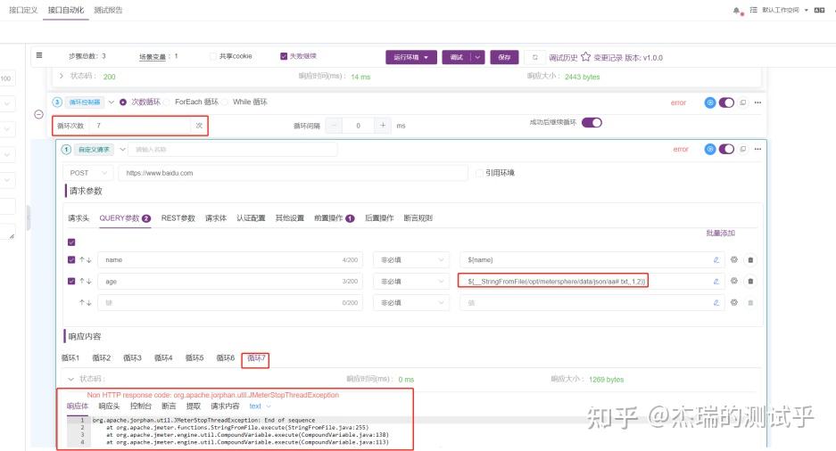Toggle the 成功后继续循环 switch
836x451 pixels.
click(592, 122)
